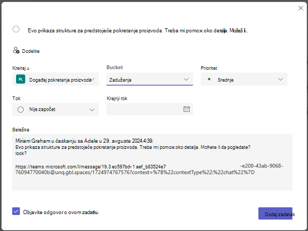Open the Prioritet dropdown set to Srednje

[244, 79]
